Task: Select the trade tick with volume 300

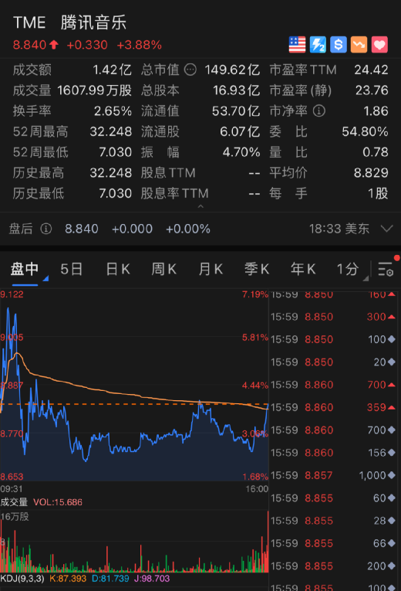Action: (x=333, y=317)
